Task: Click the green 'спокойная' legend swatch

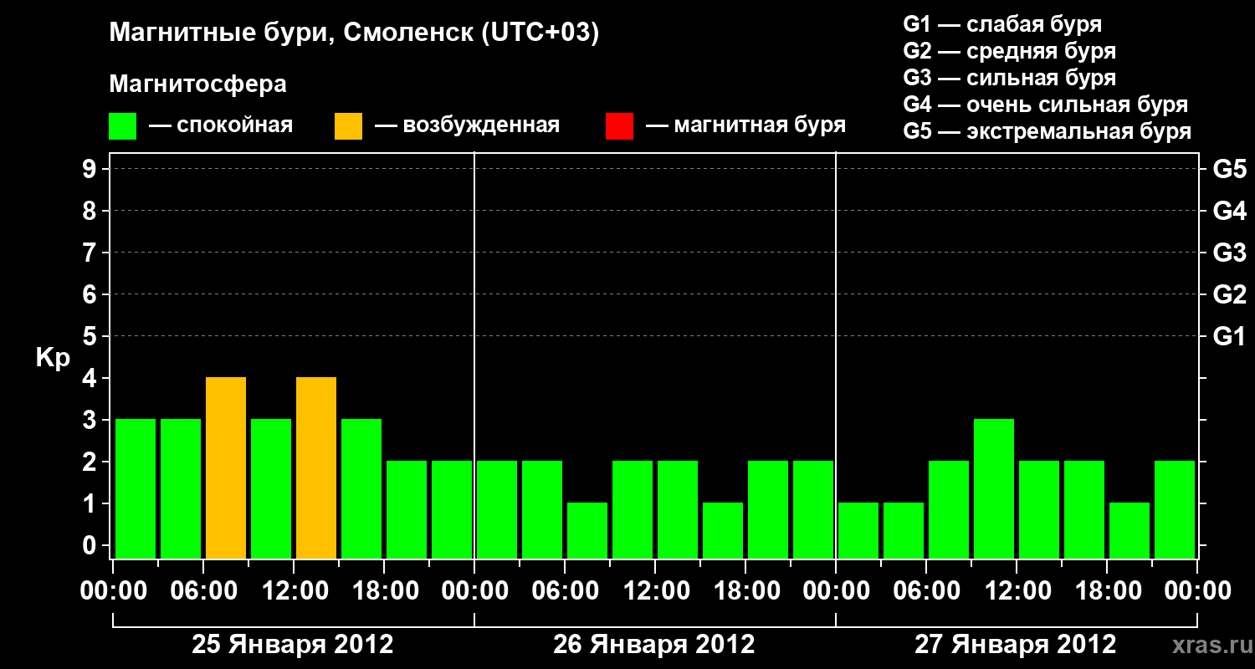Action: (x=123, y=126)
